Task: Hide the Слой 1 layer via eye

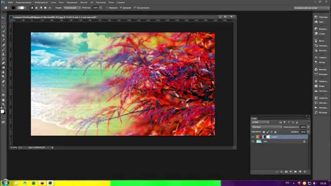Action: coord(253,137)
